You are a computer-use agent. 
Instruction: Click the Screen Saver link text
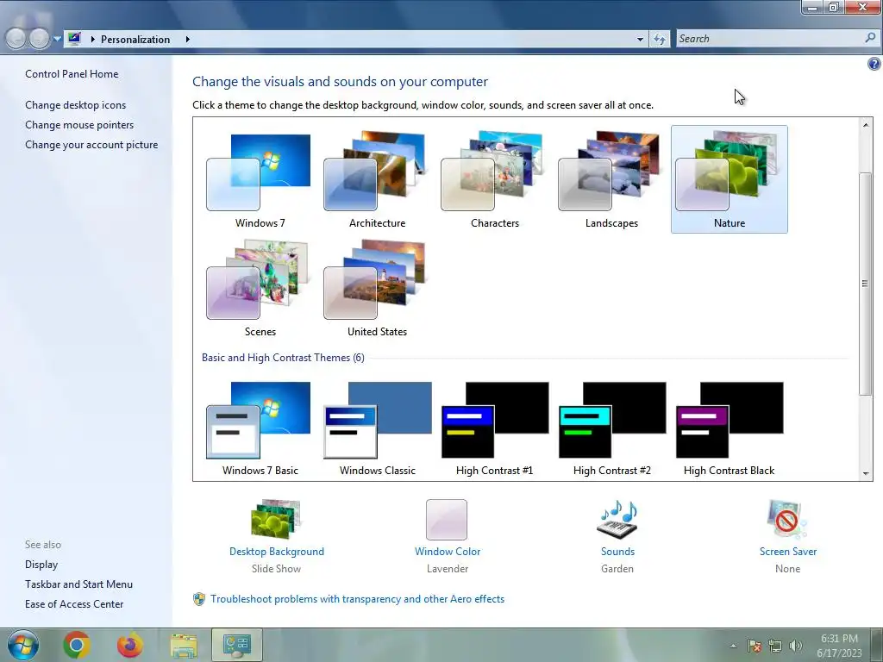point(788,552)
